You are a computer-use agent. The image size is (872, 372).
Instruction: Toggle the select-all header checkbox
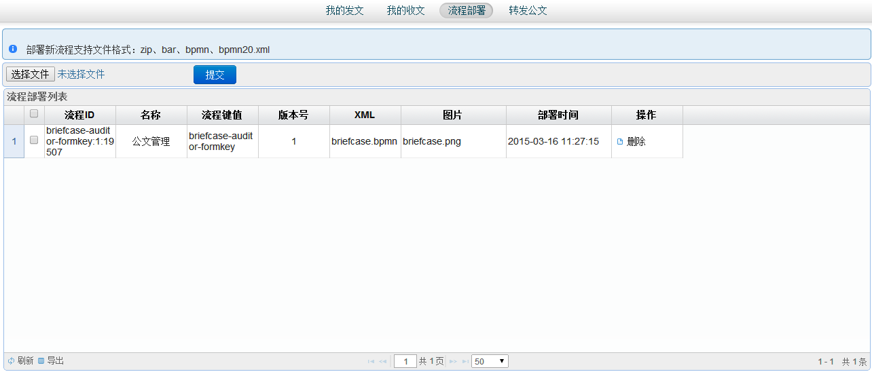[34, 114]
